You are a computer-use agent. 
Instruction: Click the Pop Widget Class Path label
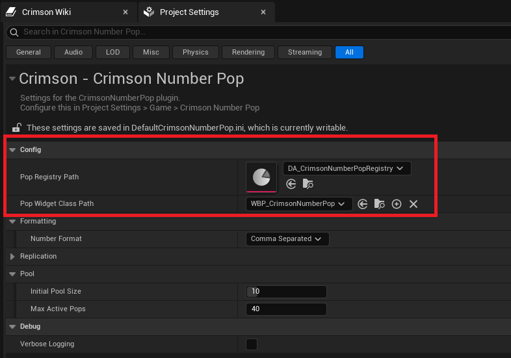point(57,203)
